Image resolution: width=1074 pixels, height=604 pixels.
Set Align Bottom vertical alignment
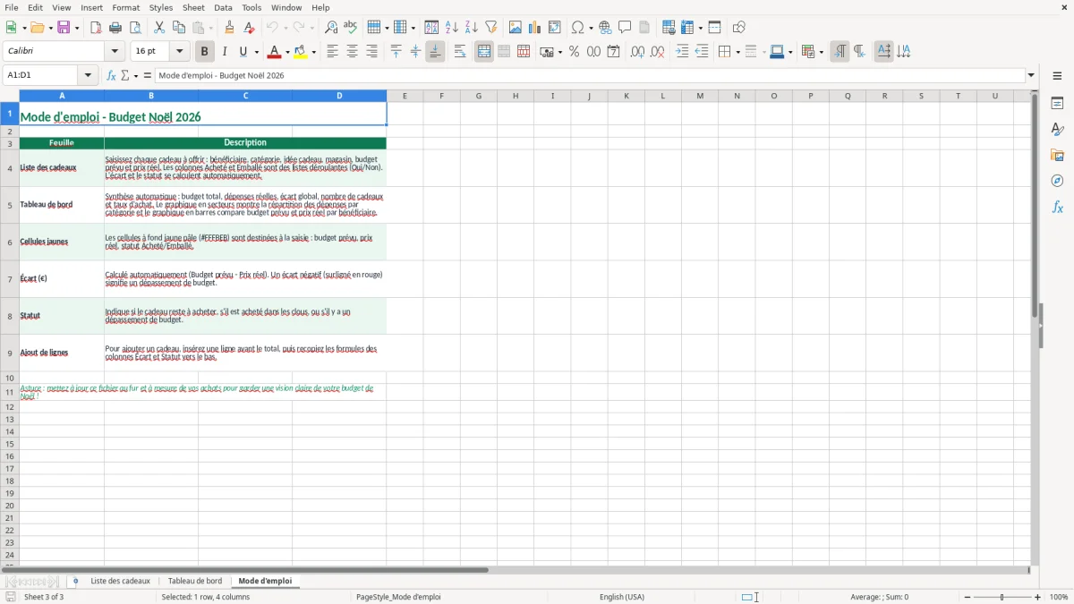click(x=435, y=52)
